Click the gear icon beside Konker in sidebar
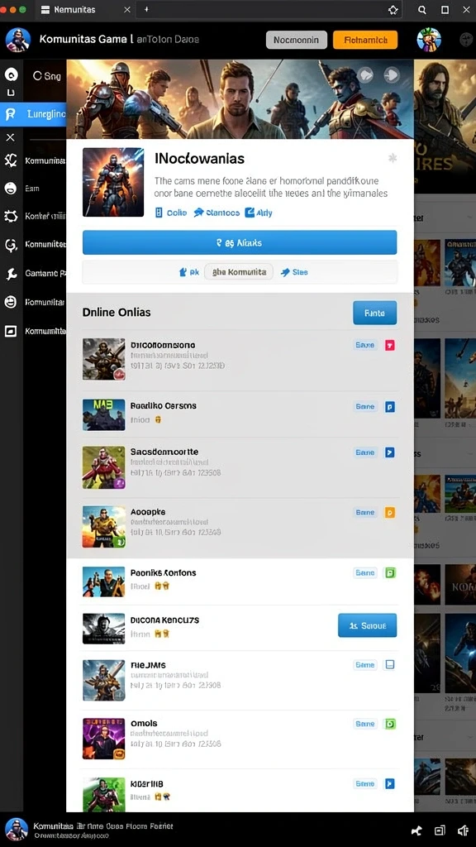 [11, 217]
